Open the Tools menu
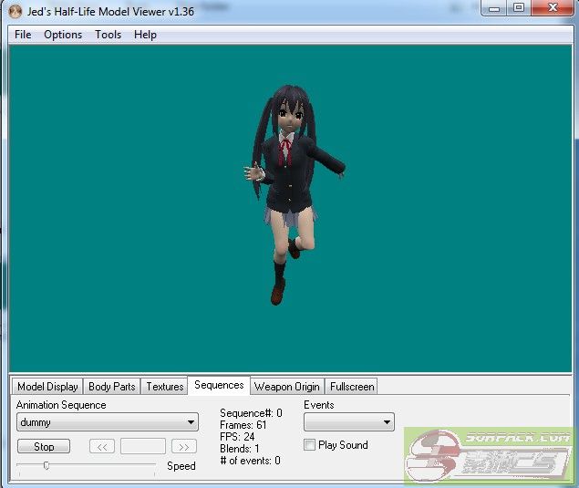The height and width of the screenshot is (488, 579). coord(108,35)
